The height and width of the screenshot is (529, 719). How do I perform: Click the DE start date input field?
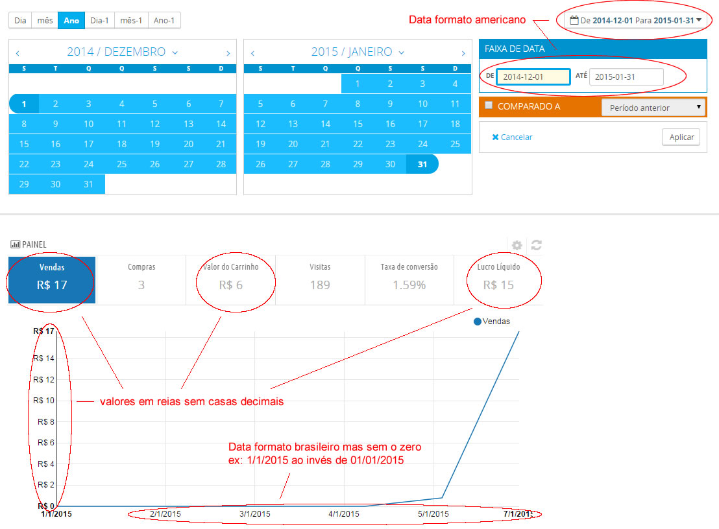click(533, 76)
